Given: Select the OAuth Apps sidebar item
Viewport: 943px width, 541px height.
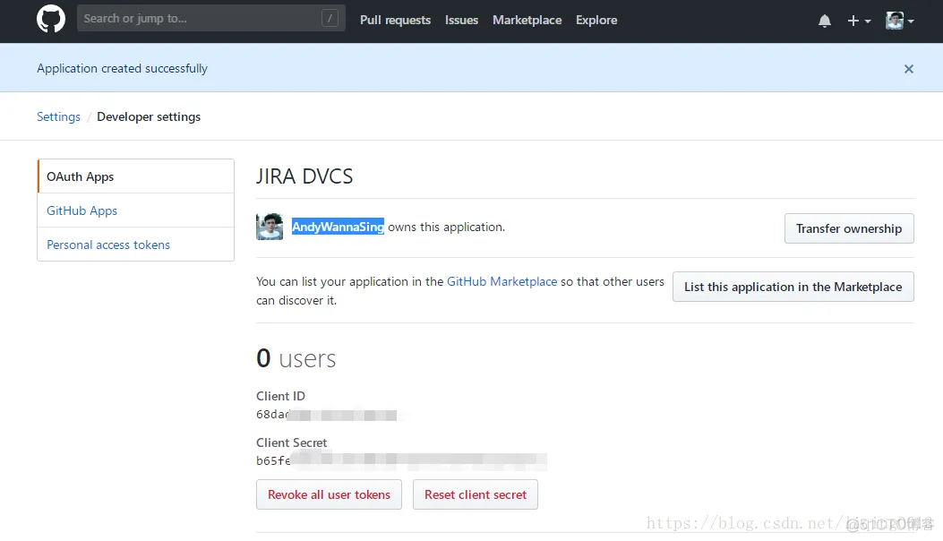Looking at the screenshot, I should click(x=136, y=176).
